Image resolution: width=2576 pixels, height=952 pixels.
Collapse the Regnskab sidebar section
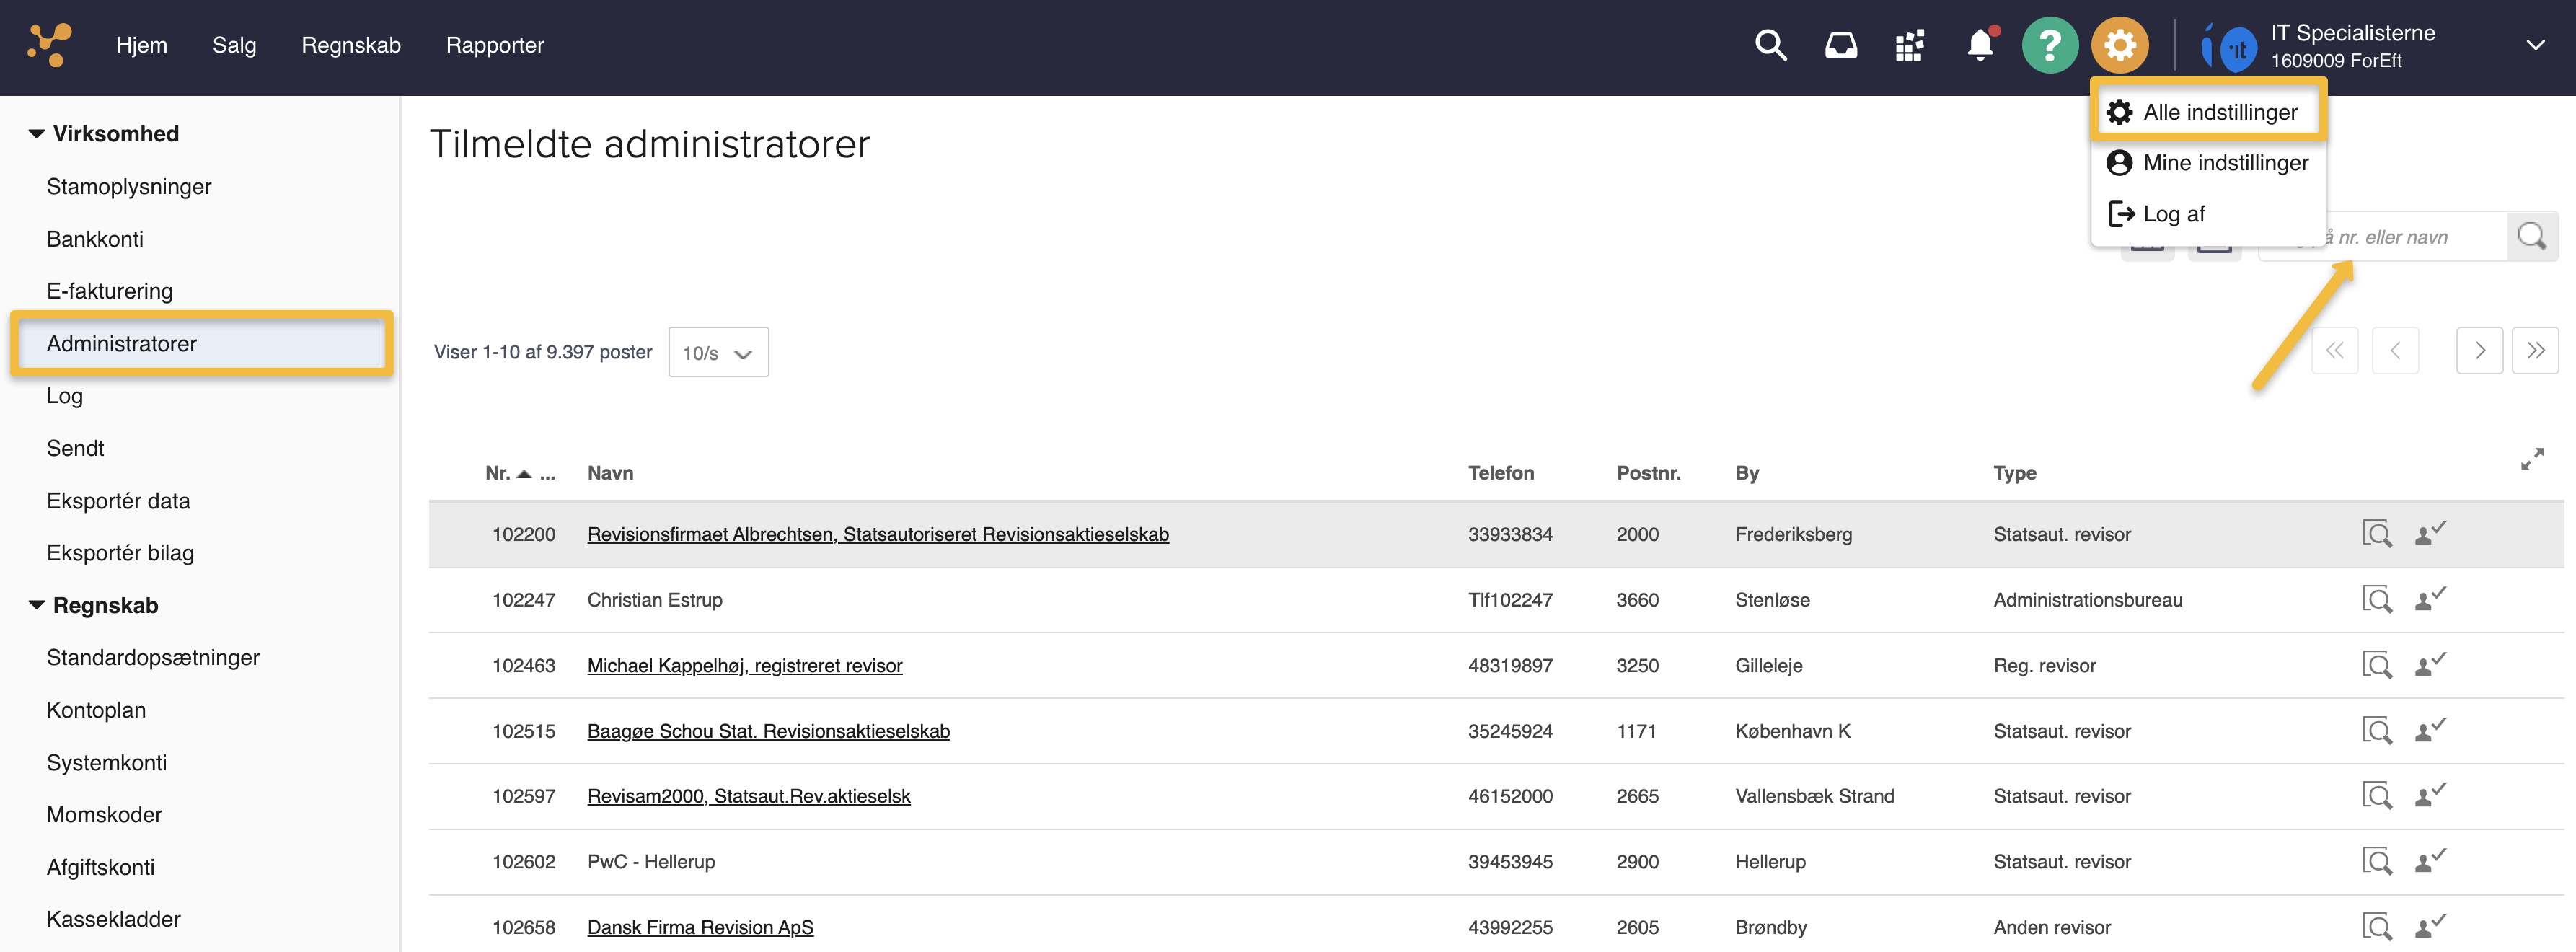pyautogui.click(x=37, y=605)
